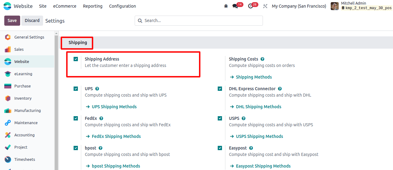Open bpost Shipping Methods link
This screenshot has width=393, height=170.
point(113,166)
